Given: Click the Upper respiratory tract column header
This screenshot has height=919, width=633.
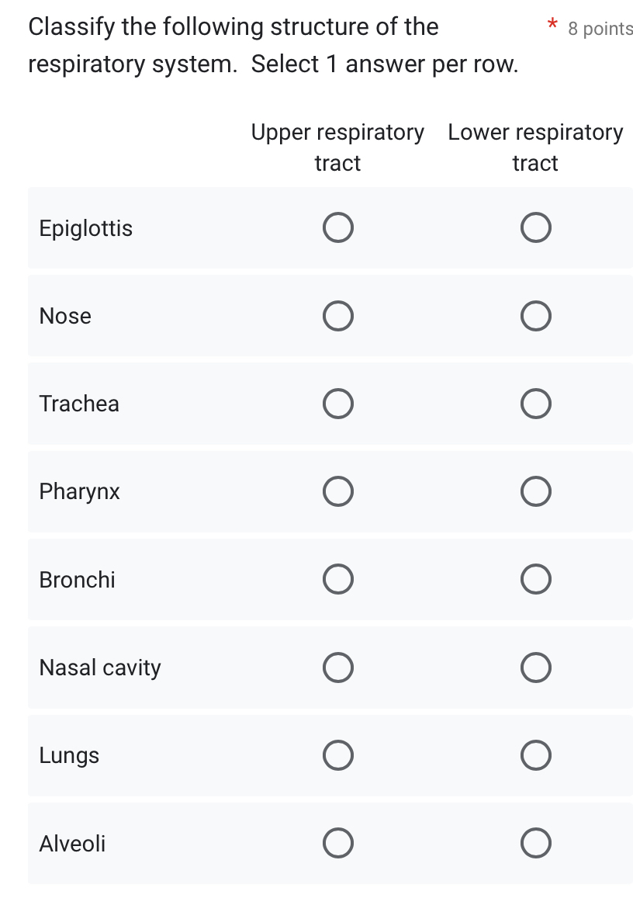Looking at the screenshot, I should [338, 147].
